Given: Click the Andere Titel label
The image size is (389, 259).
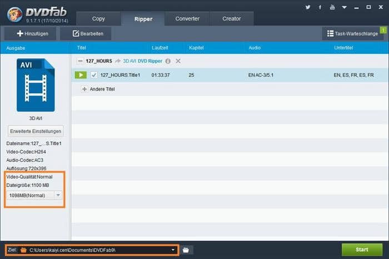Looking at the screenshot, I should point(102,89).
